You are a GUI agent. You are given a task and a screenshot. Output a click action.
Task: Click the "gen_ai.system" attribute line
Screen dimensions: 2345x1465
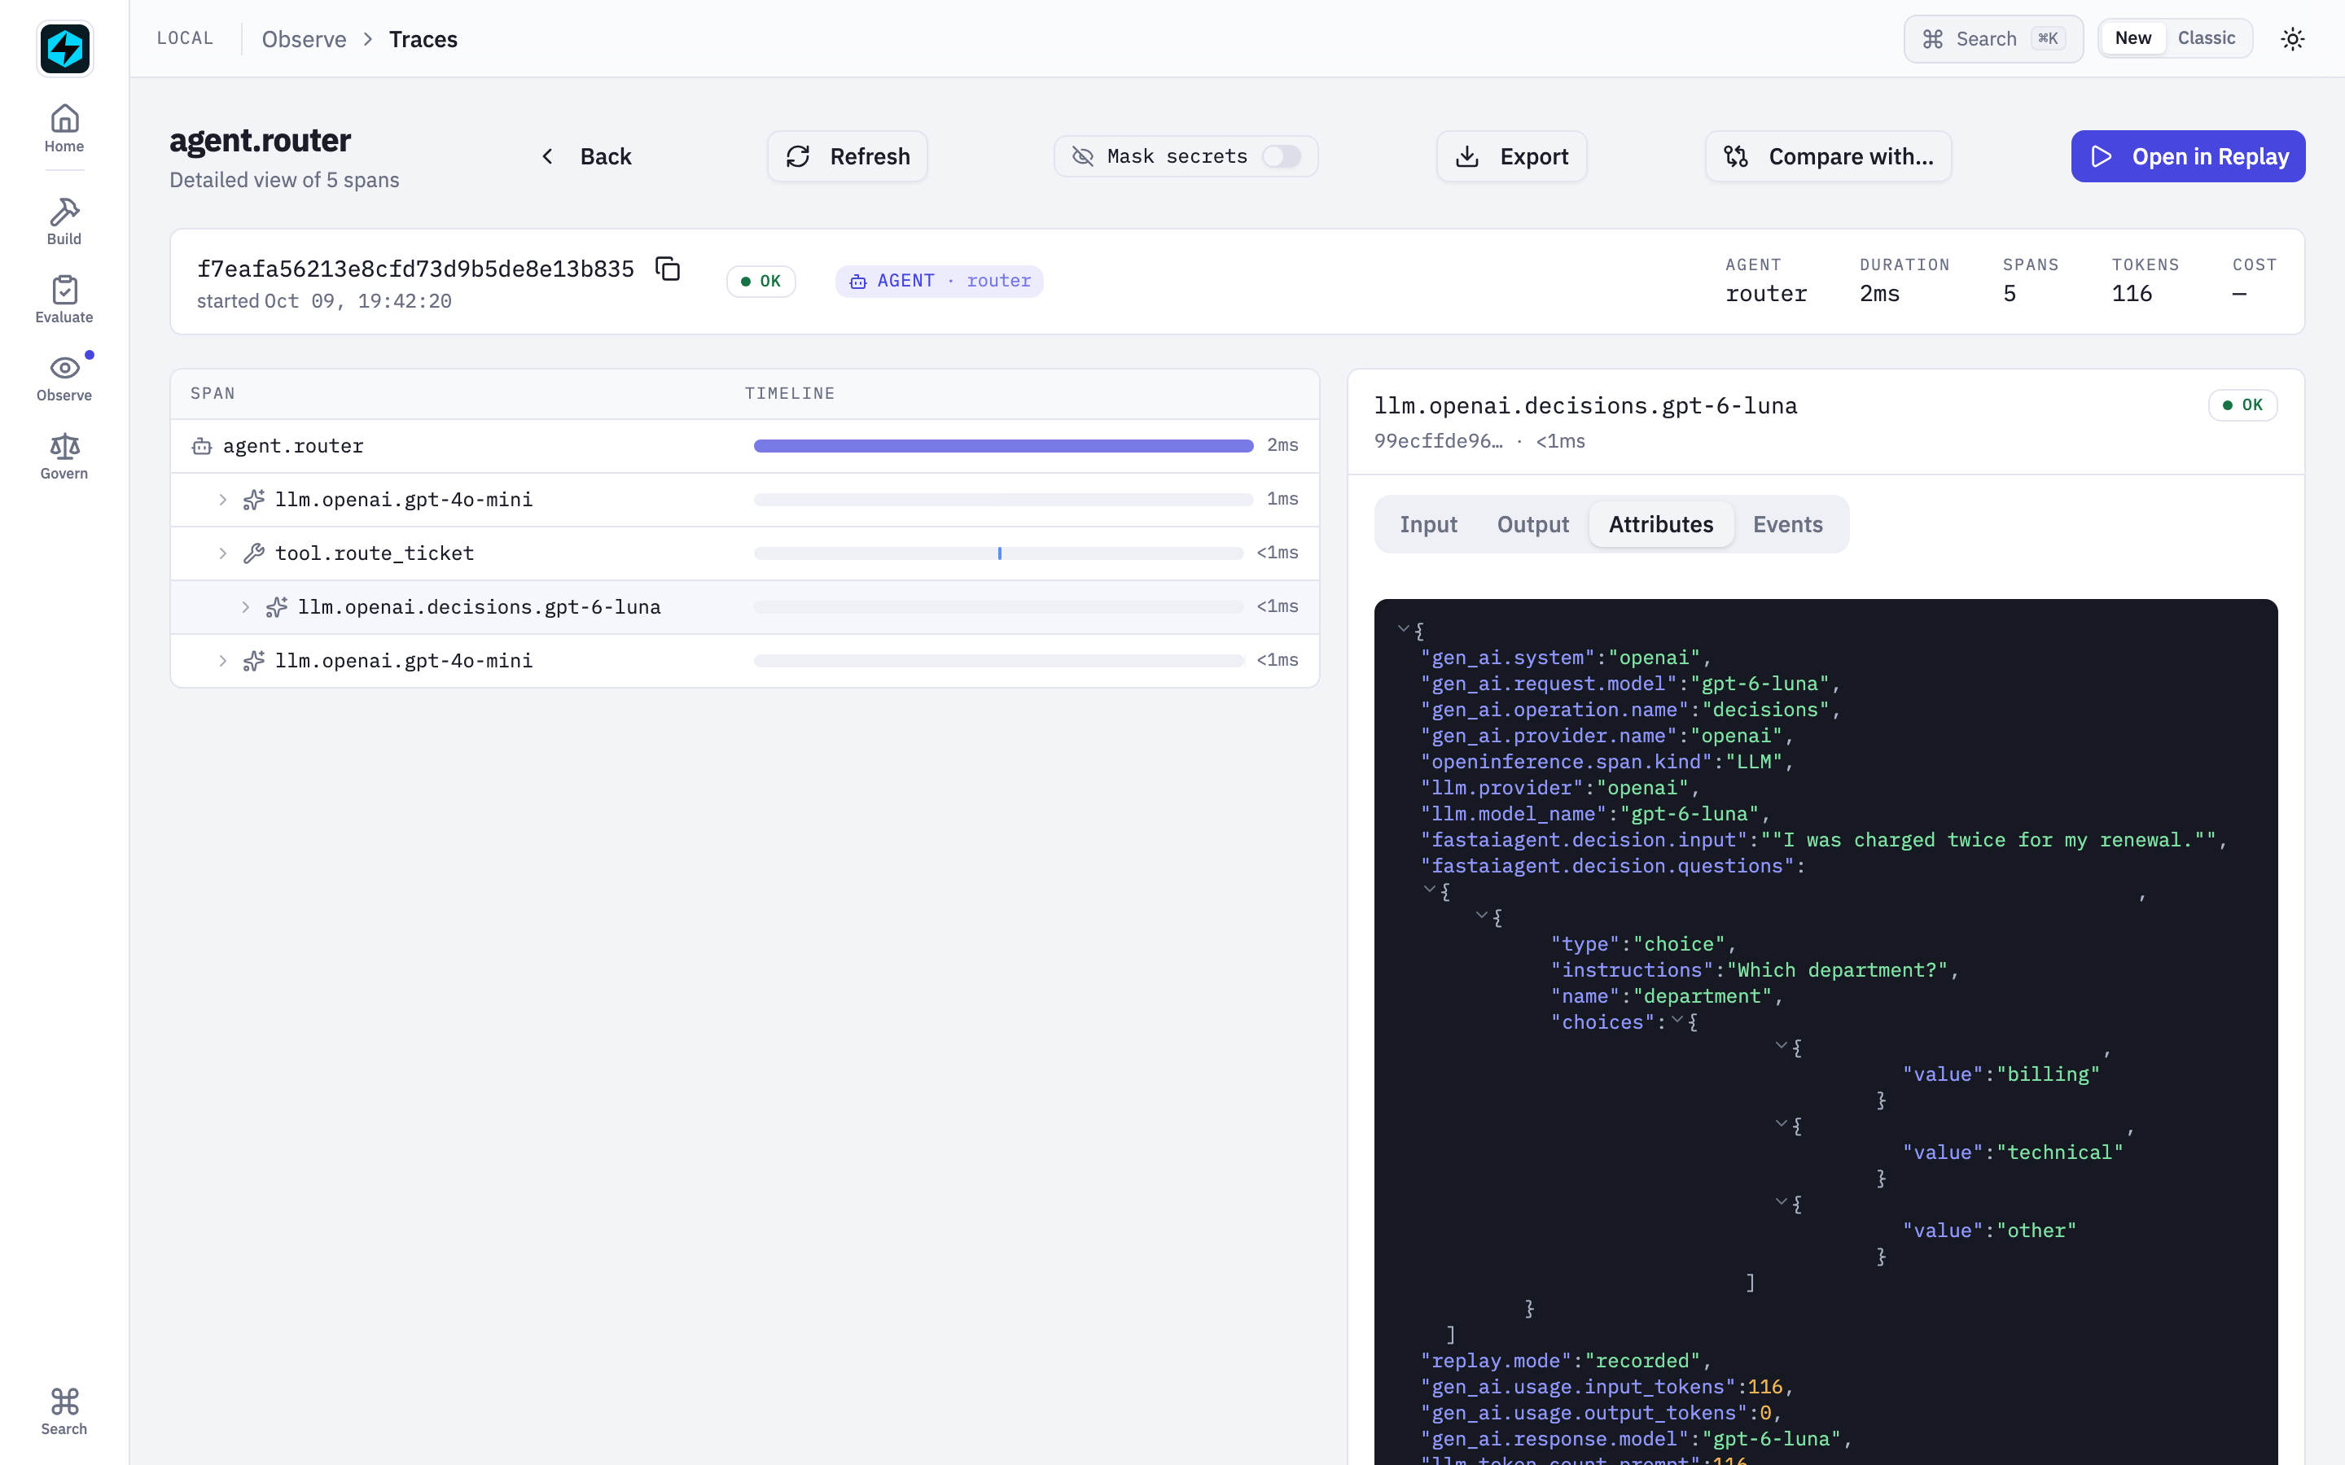pyautogui.click(x=1566, y=657)
